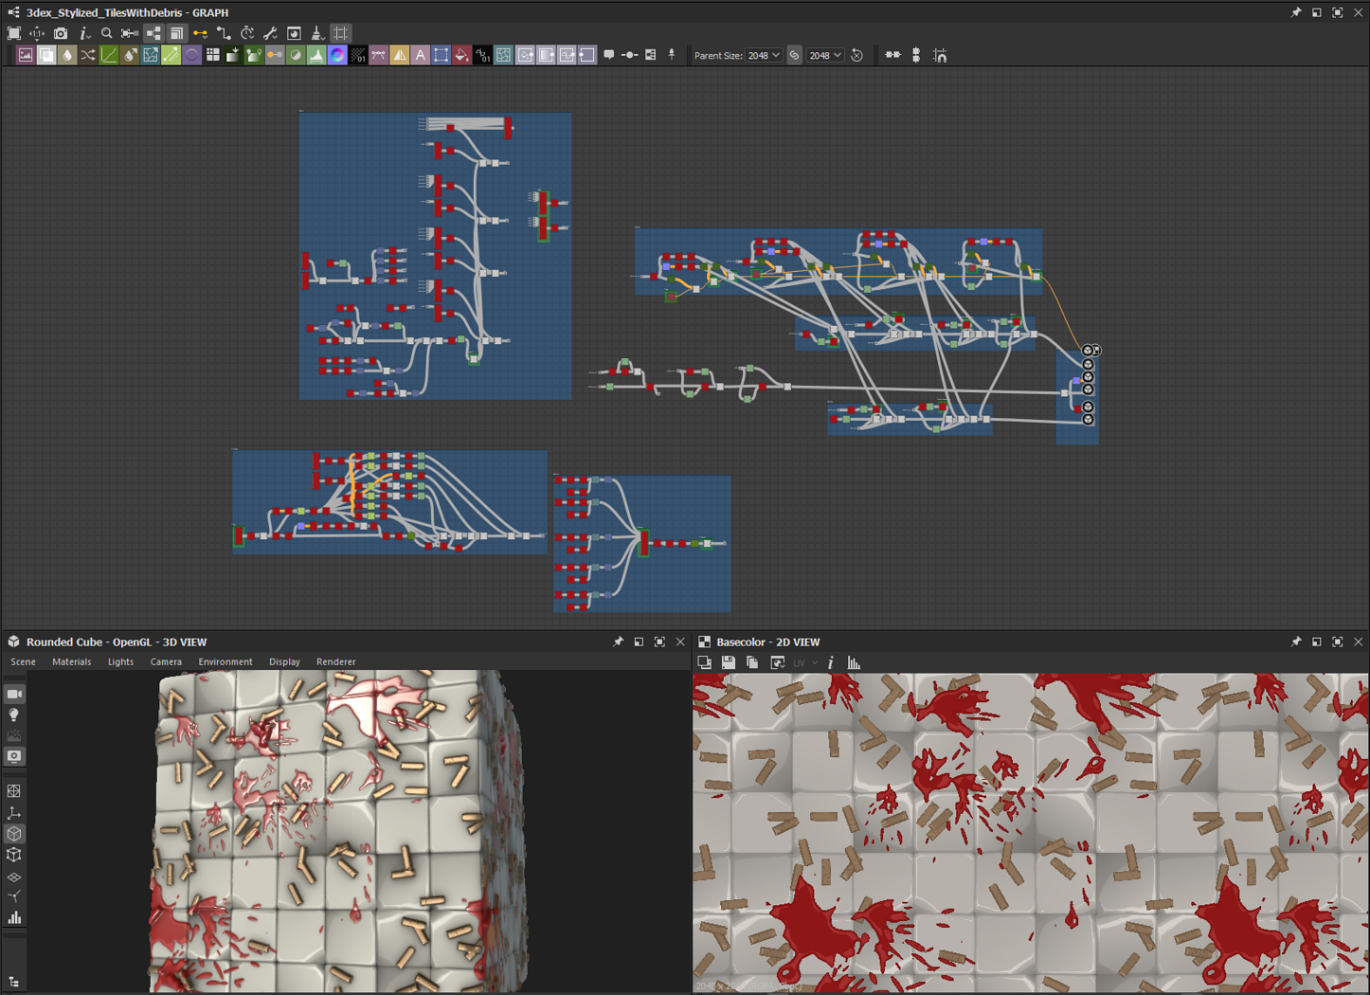Toggle the camera icon in 3D view sidebar
This screenshot has height=995, width=1370.
click(14, 695)
